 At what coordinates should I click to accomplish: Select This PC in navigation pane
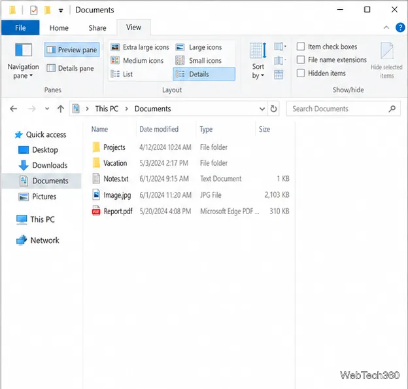click(35, 219)
